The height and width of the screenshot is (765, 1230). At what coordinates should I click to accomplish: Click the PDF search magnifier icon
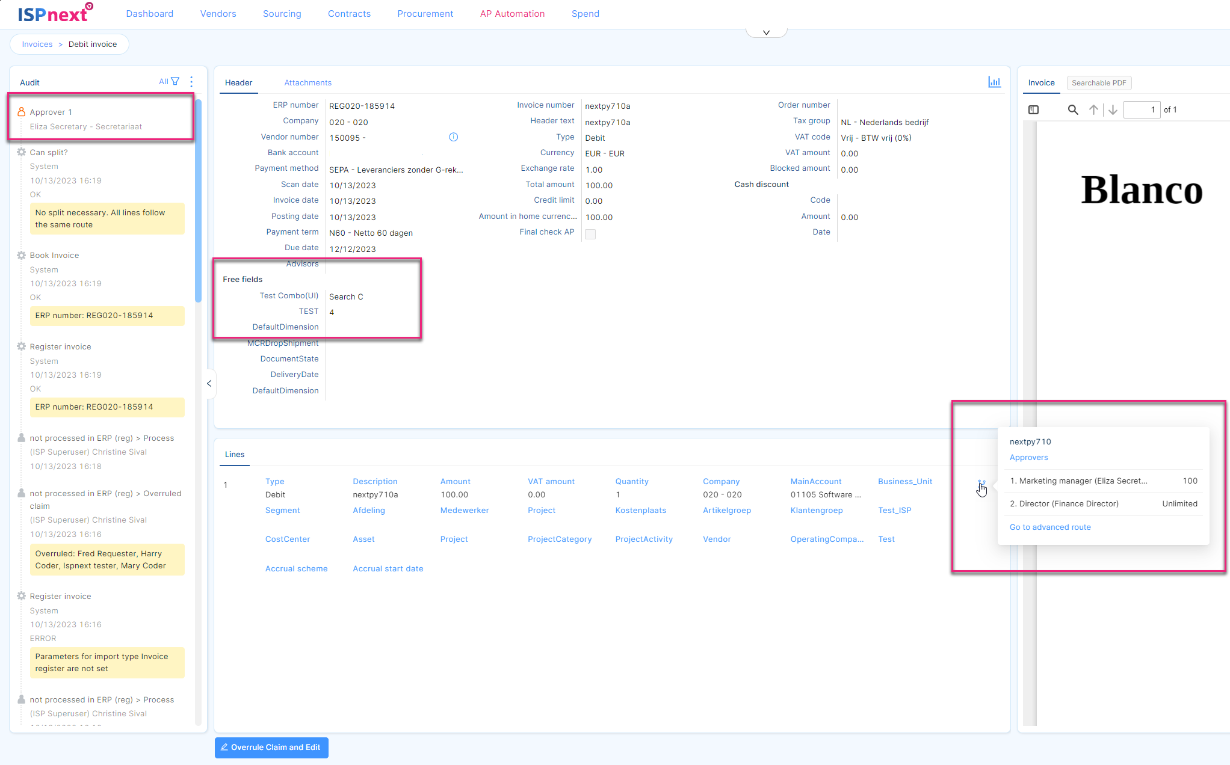tap(1072, 109)
